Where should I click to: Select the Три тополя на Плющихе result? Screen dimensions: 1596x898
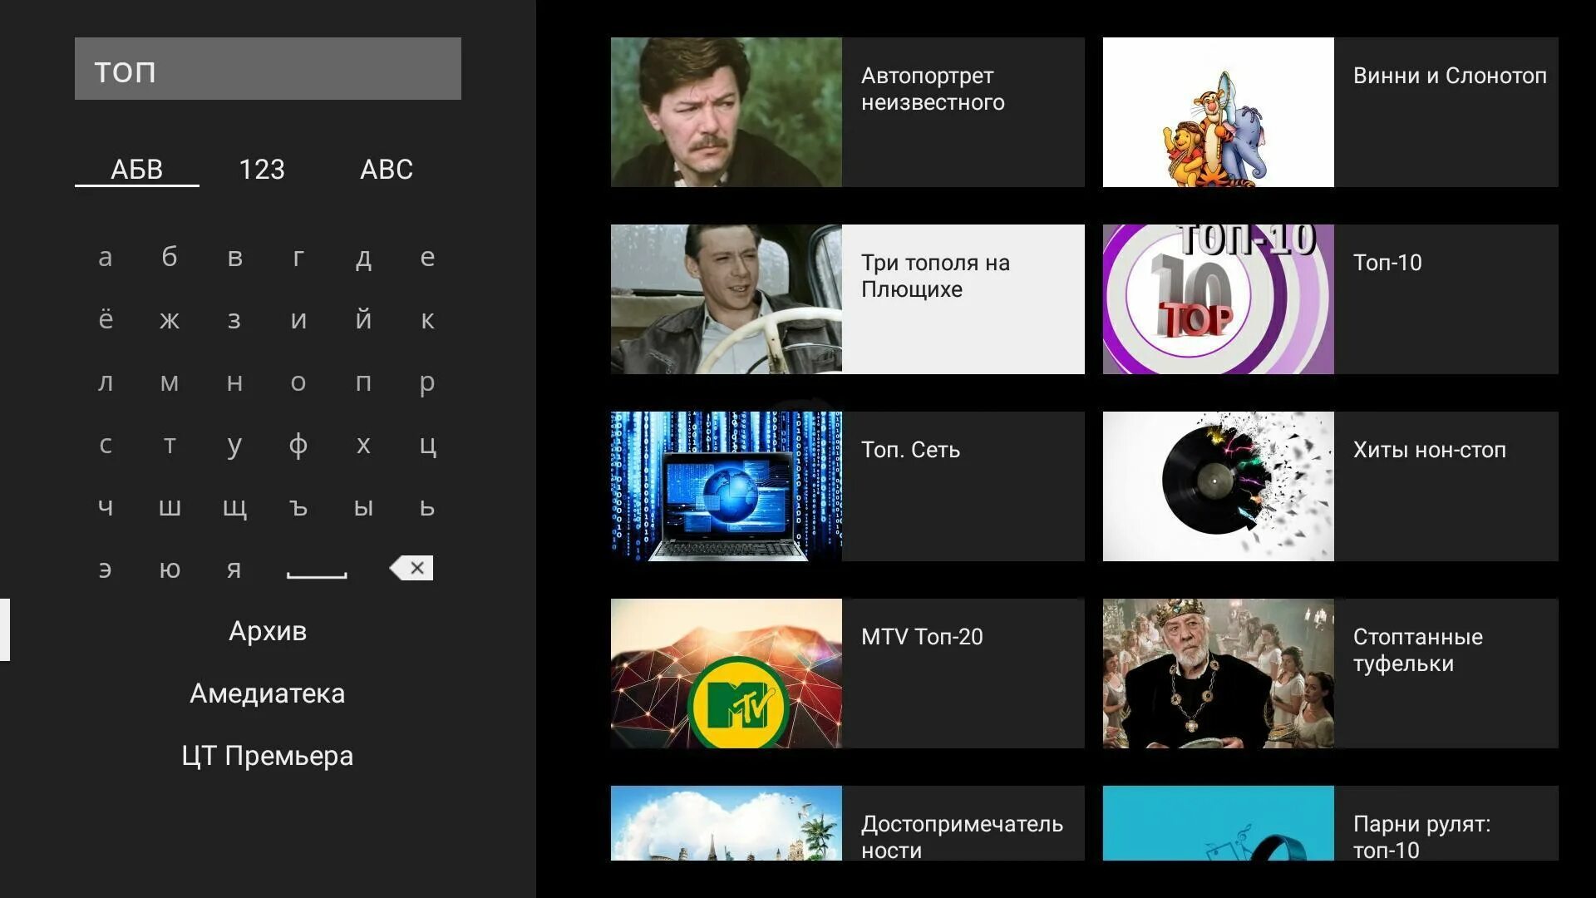pyautogui.click(x=935, y=276)
